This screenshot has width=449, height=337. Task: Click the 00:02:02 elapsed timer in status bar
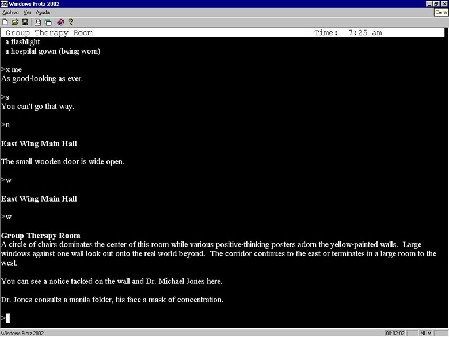pyautogui.click(x=395, y=333)
